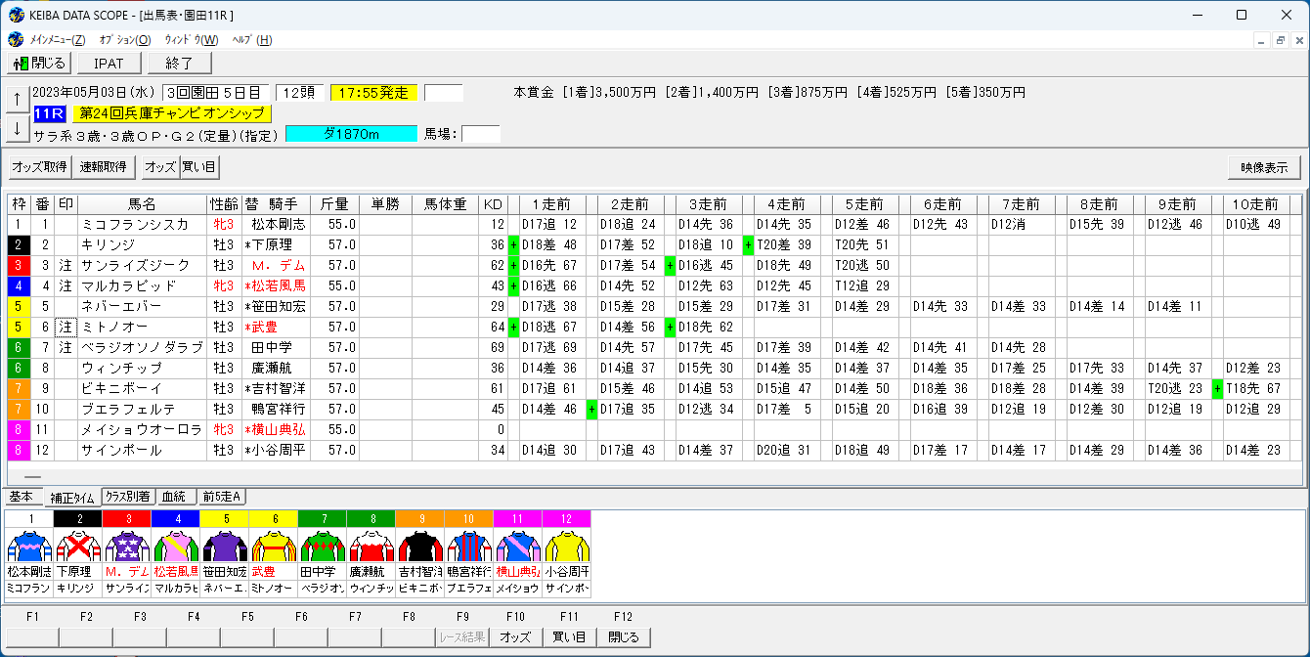Click the オッズ button beside 速報取得

159,167
